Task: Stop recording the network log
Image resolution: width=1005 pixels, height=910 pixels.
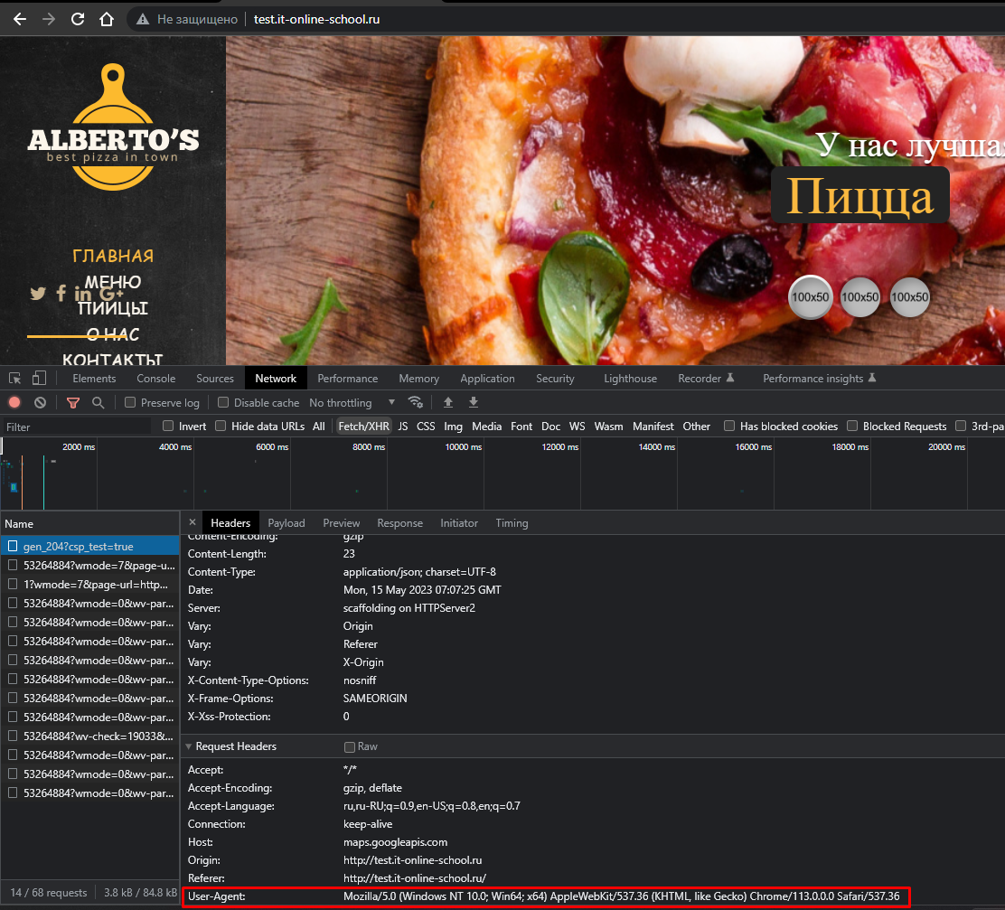Action: click(14, 403)
